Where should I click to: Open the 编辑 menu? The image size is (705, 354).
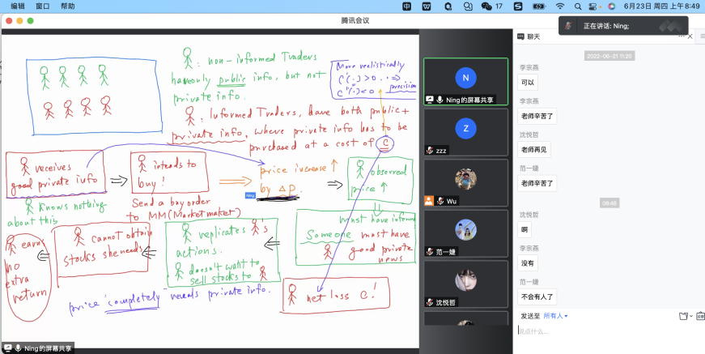click(x=17, y=6)
